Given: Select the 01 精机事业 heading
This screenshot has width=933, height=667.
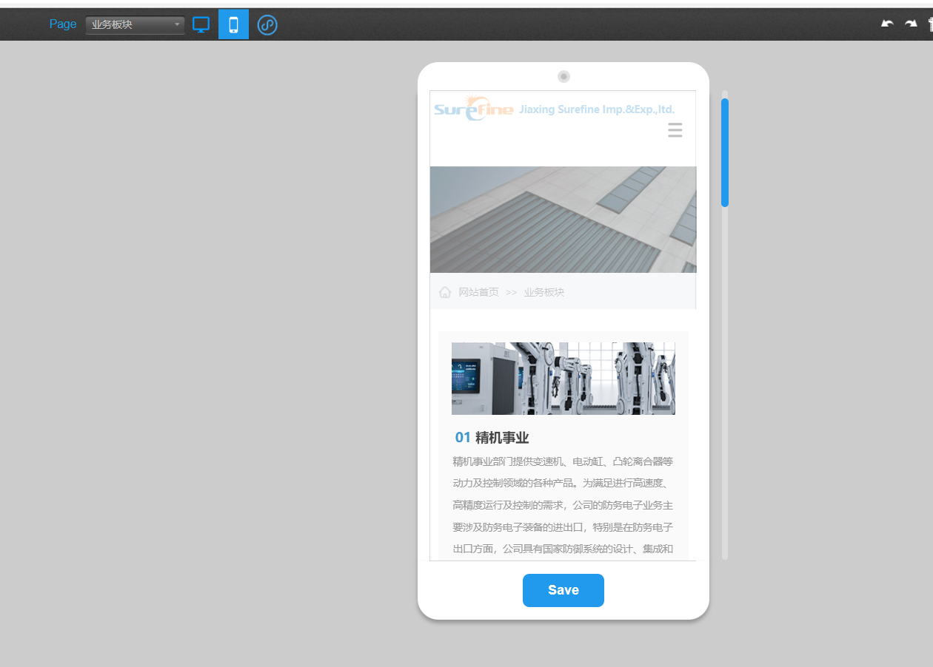Looking at the screenshot, I should (x=492, y=438).
